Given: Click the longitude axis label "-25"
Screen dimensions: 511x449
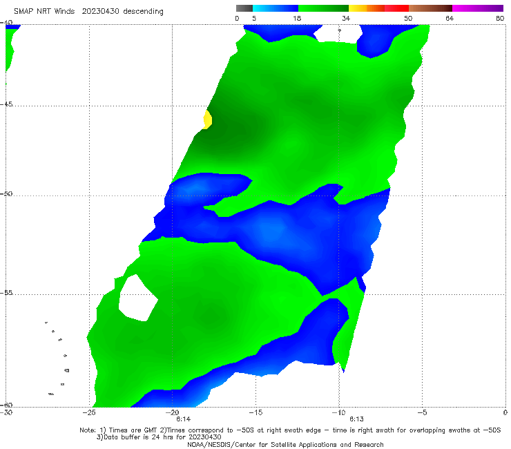Looking at the screenshot, I should 89,412.
